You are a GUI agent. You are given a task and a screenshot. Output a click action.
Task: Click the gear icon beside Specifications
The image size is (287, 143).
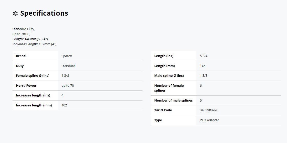click(15, 14)
